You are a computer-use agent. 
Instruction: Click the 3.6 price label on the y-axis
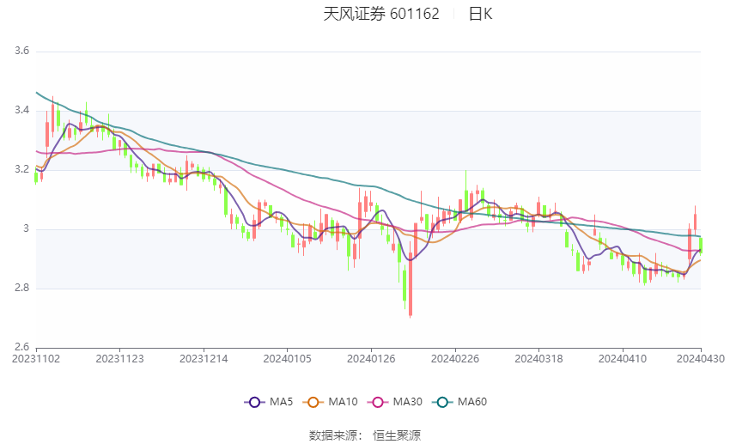click(x=22, y=52)
